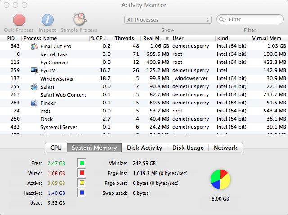Click the red Wired memory color swatch
This screenshot has height=215, width=288.
click(x=82, y=173)
